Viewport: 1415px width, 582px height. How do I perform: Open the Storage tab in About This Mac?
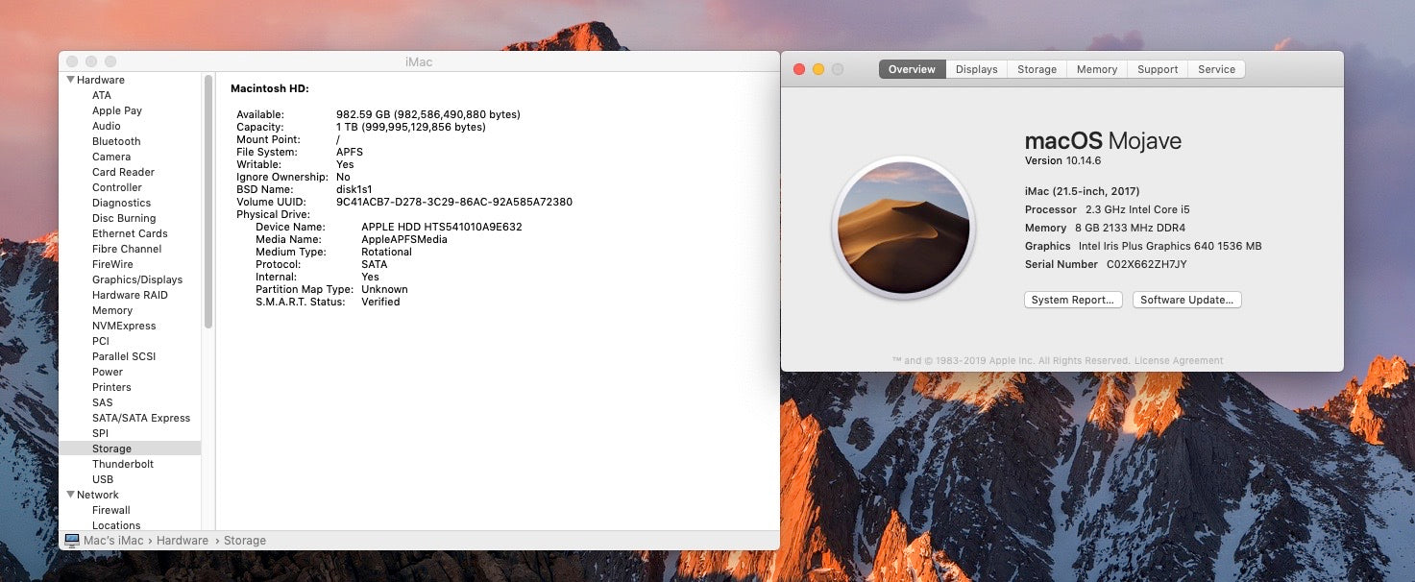1037,69
